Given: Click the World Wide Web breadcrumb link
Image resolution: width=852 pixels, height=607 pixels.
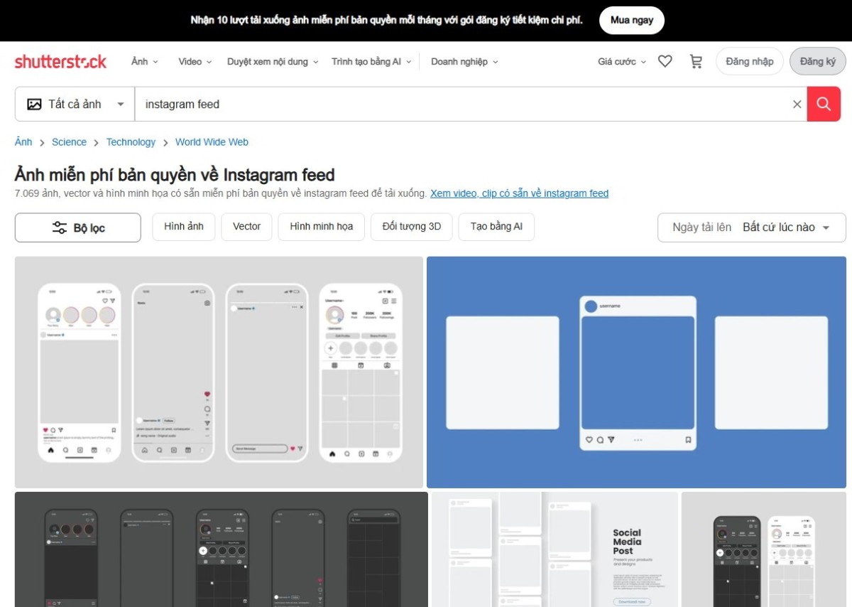Looking at the screenshot, I should point(212,142).
